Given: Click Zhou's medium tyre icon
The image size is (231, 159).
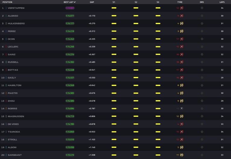Looking at the screenshot, I should [182, 101].
